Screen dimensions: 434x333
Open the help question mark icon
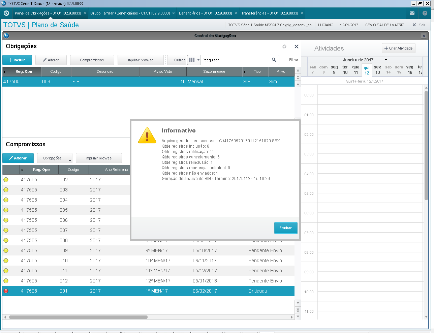coord(425,13)
